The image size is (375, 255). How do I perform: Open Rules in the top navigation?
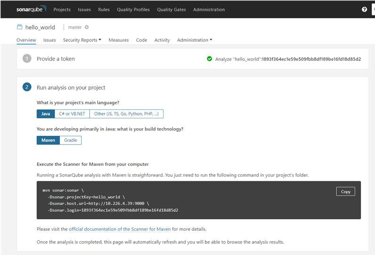(x=104, y=9)
